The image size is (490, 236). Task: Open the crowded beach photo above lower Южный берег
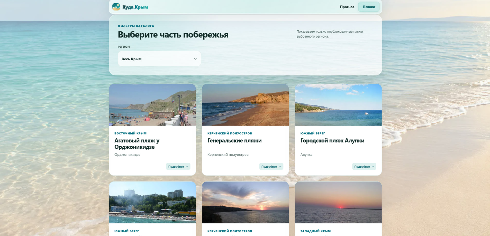pos(152,203)
